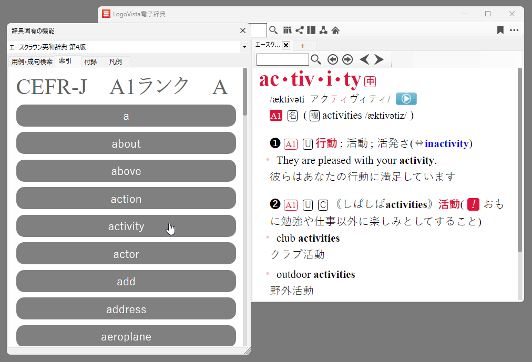The image size is (532, 362).
Task: Go to previous entry with left chevron
Action: tap(364, 59)
